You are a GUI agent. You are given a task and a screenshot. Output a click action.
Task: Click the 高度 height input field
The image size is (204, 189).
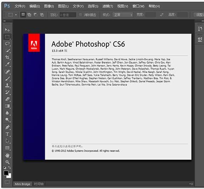point(183,15)
